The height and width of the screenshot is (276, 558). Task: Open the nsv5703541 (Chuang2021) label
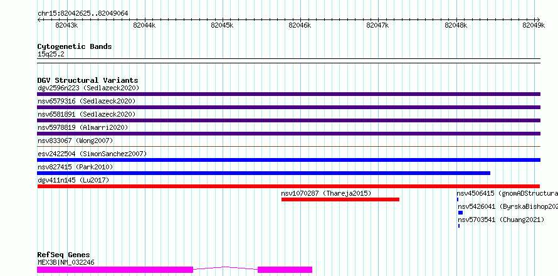tap(501, 220)
